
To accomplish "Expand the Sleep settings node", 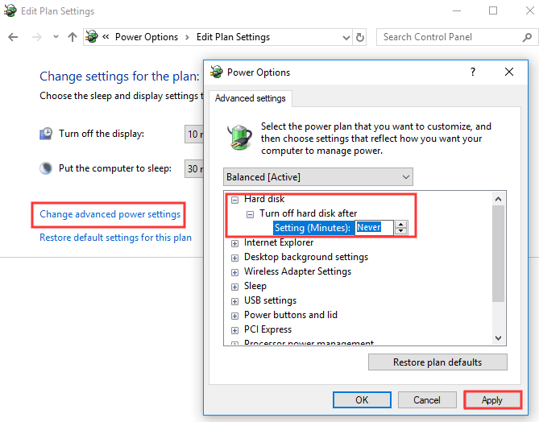I will tap(235, 286).
